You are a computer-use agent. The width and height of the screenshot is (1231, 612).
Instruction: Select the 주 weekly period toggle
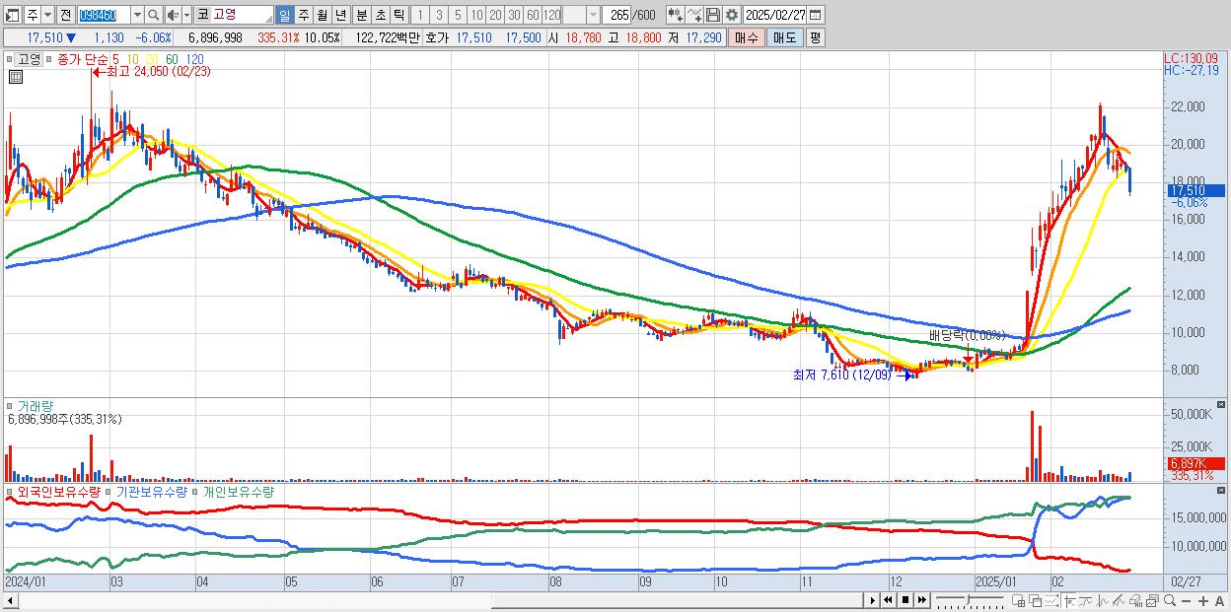coord(303,15)
